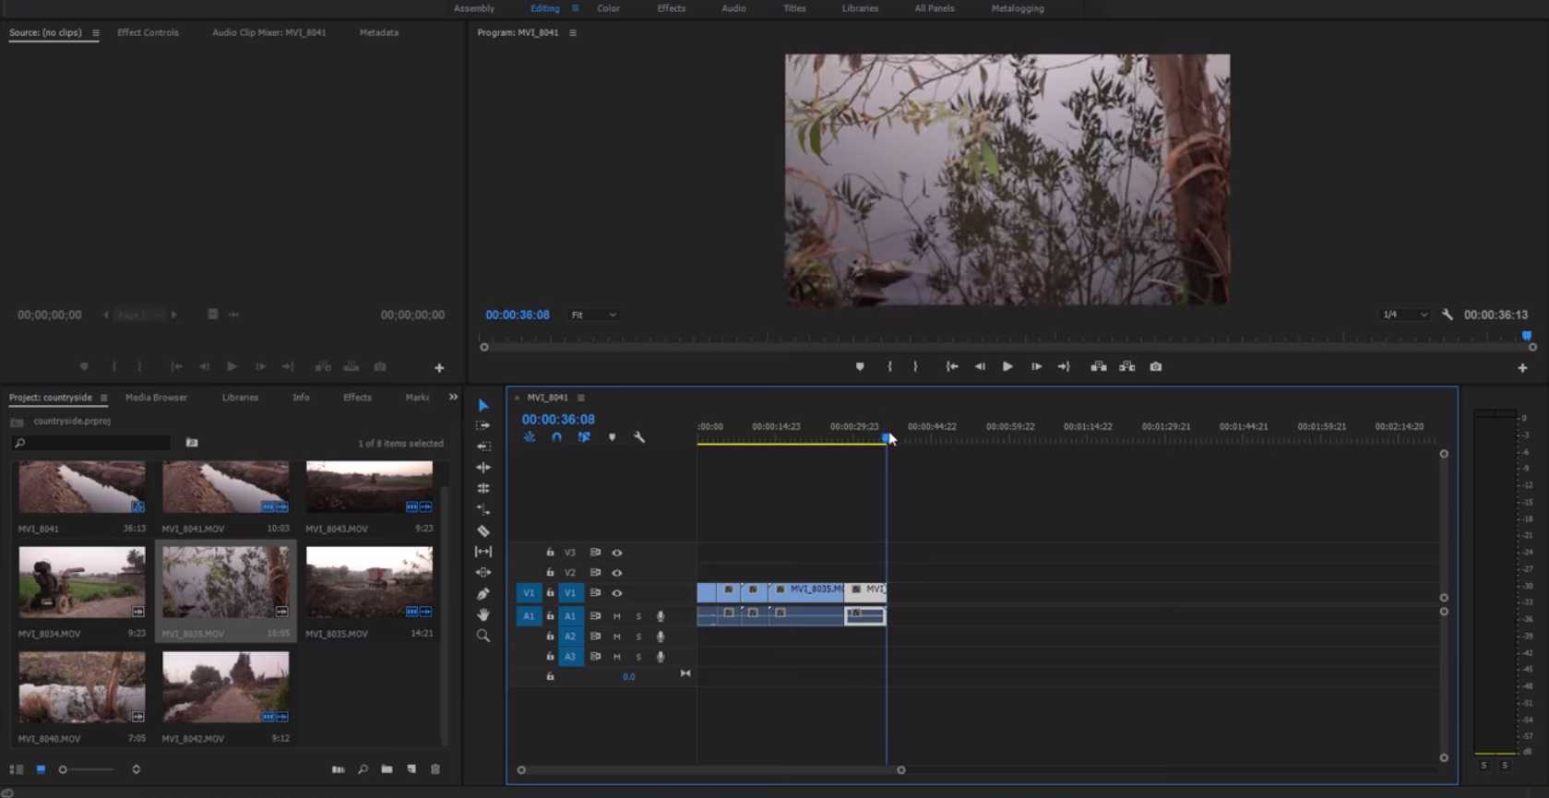1549x798 pixels.
Task: Create a New Bin in Project panel
Action: (x=387, y=769)
